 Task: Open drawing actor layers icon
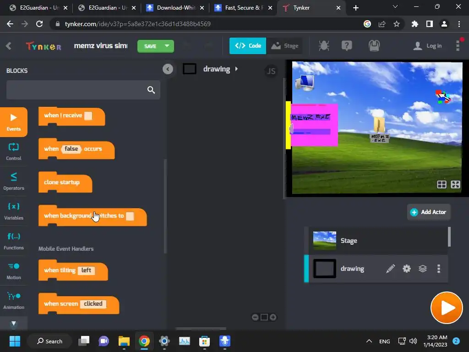click(x=423, y=269)
